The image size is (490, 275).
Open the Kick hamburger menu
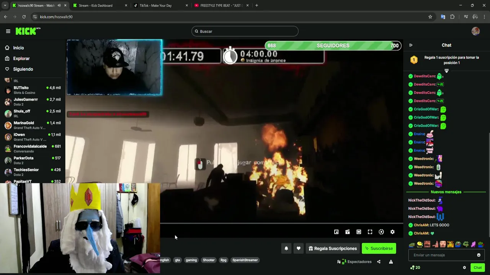click(x=8, y=31)
